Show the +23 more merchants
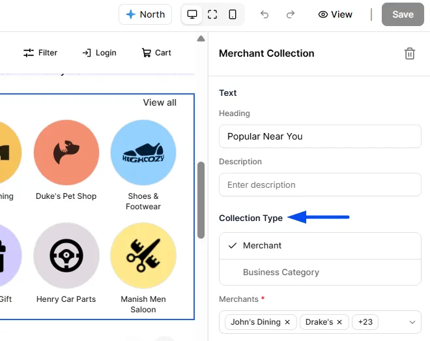The height and width of the screenshot is (341, 430). 365,322
